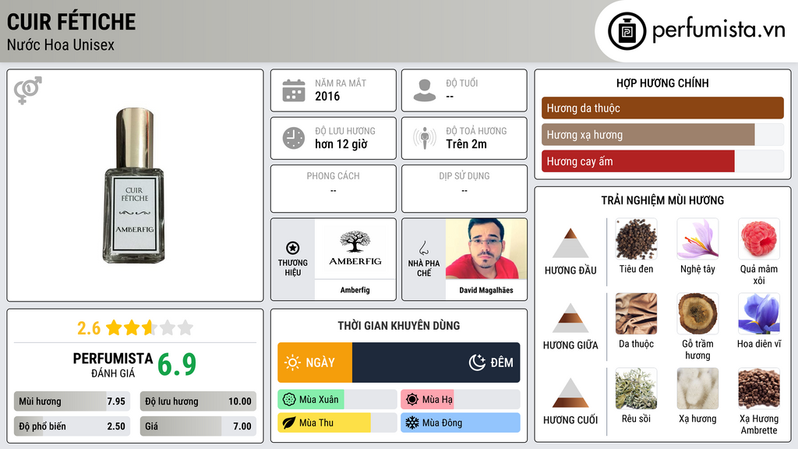
Task: Click the Hương cay ấm accord bar
Action: (662, 161)
